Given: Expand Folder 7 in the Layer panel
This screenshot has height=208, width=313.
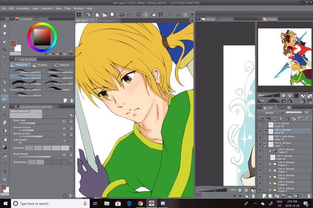Looking at the screenshot, I should point(270,190).
